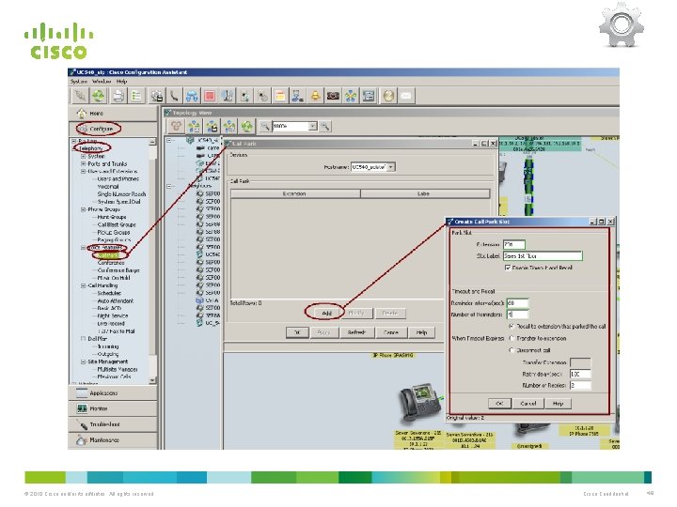Click the yellow bell alert toolbar icon

[316, 96]
